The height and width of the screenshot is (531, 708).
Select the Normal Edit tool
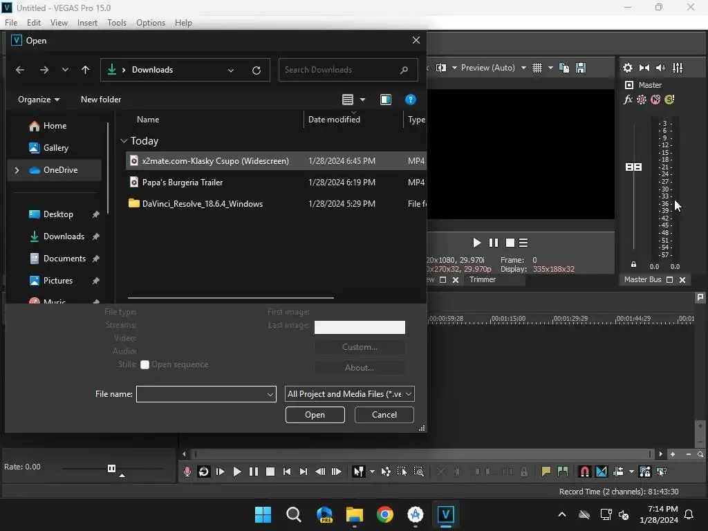[359, 472]
